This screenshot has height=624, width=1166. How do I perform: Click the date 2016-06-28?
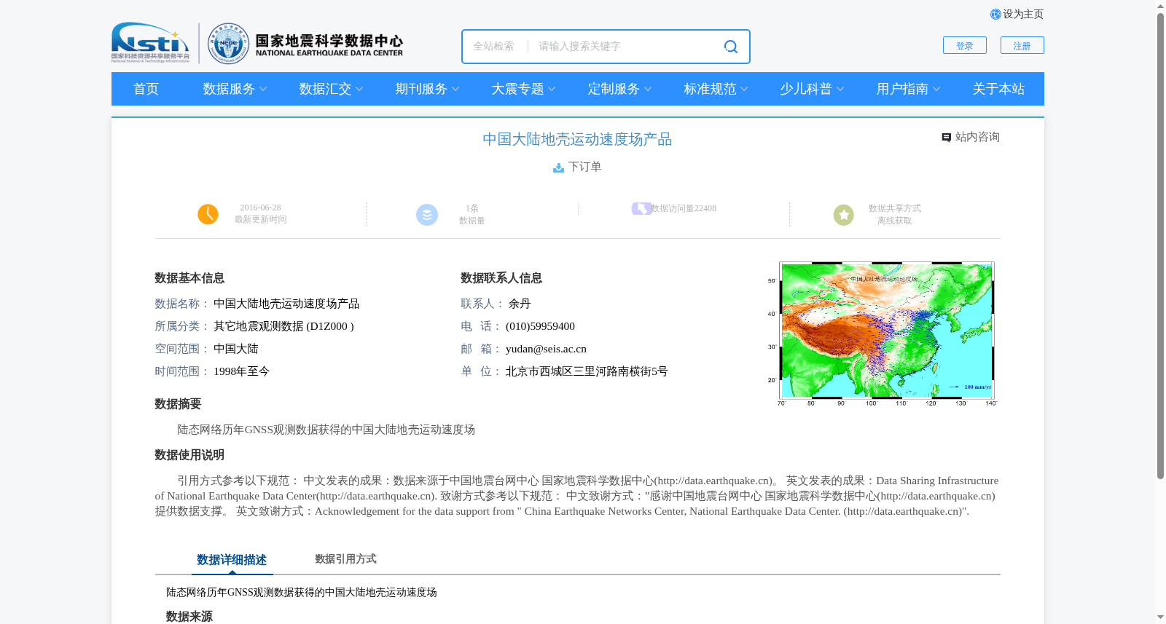coord(260,208)
